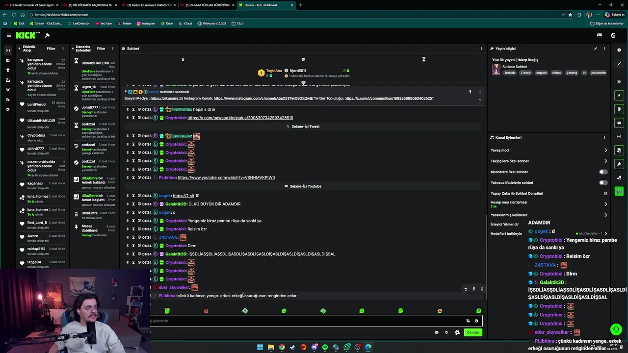Open Yapay Zeka ile Sohbet Denetimi link
Screen dimensions: 628x353
[x=605, y=194]
